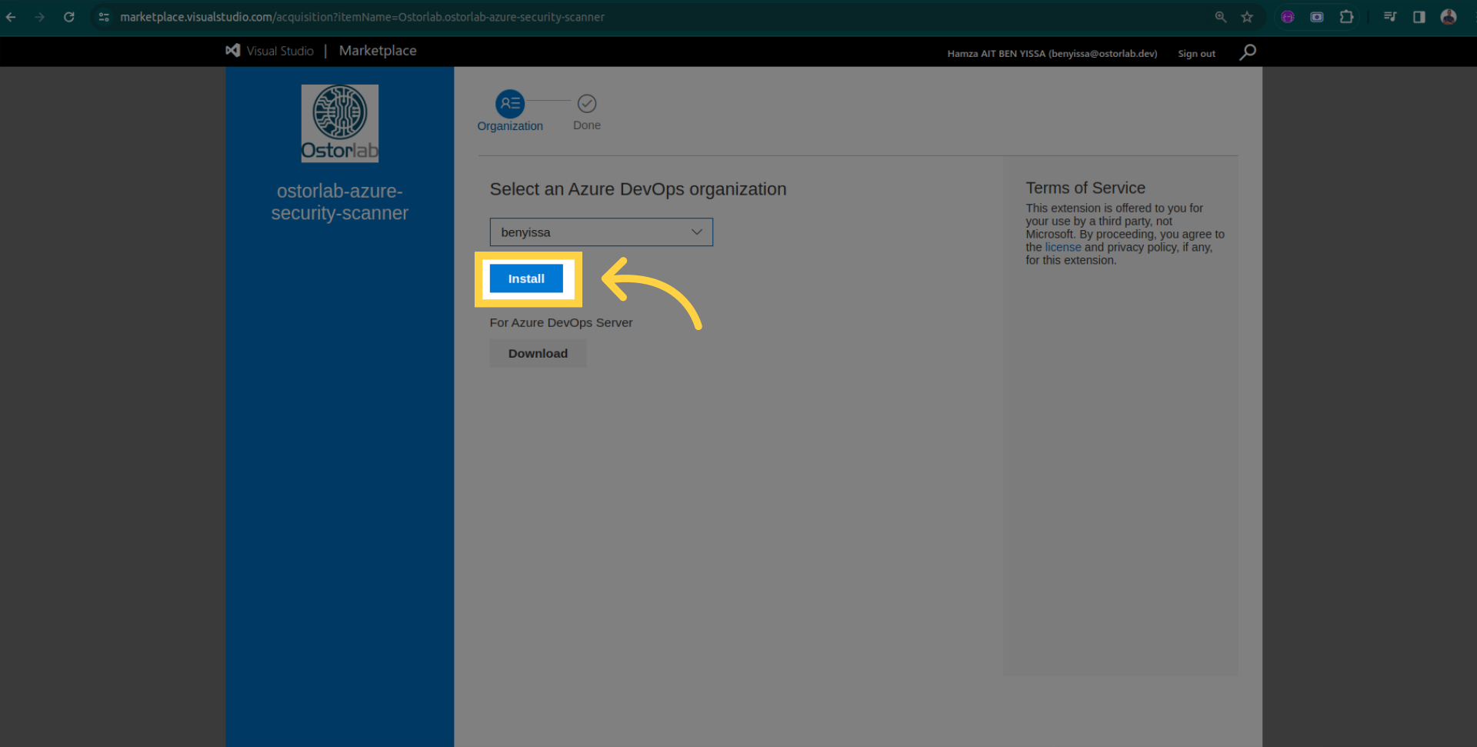Image resolution: width=1477 pixels, height=747 pixels.
Task: Open the benyissa organization dropdown
Action: [601, 232]
